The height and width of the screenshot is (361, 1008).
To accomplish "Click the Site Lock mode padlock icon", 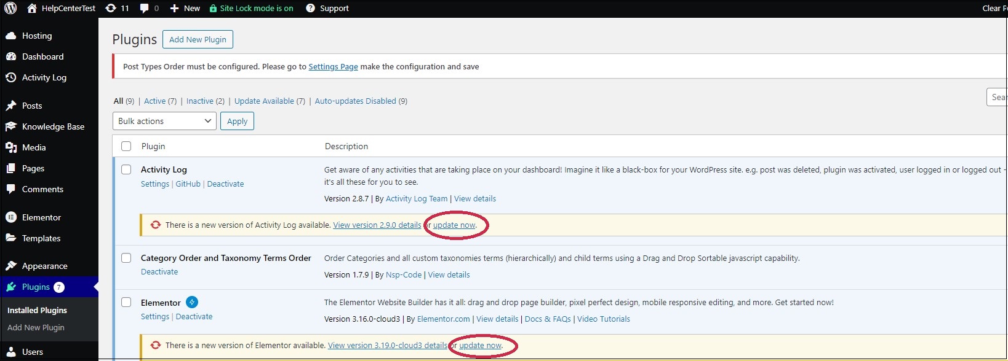I will pyautogui.click(x=213, y=8).
